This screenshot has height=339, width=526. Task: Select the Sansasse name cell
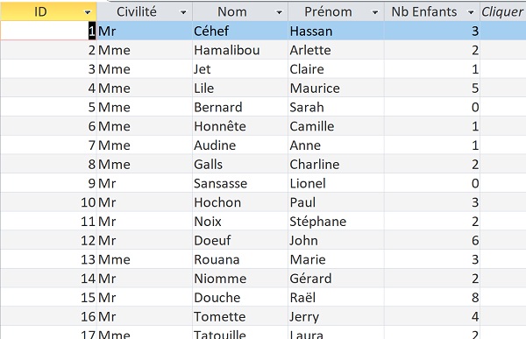click(x=240, y=183)
